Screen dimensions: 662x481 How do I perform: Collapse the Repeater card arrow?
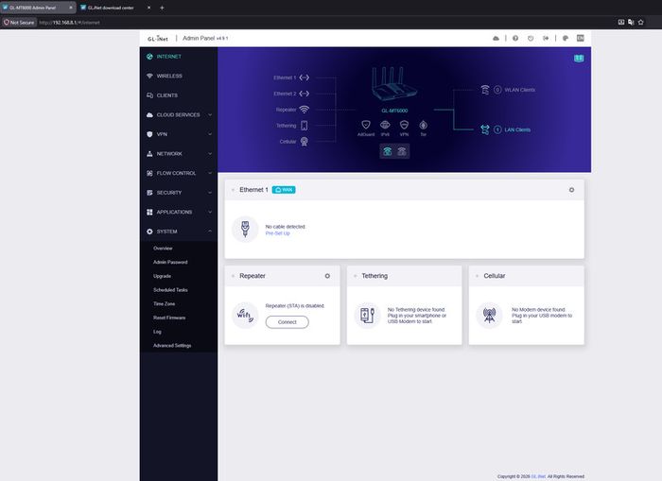coord(233,276)
